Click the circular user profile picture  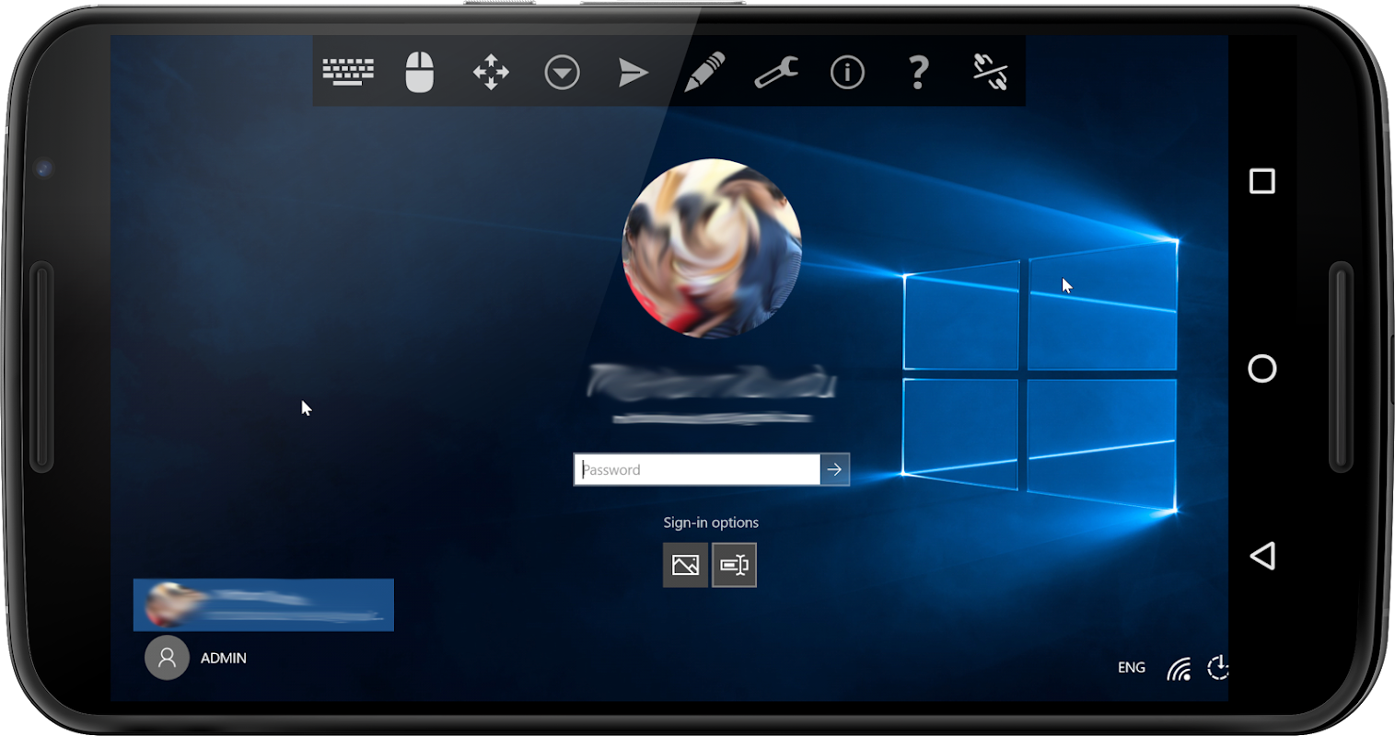pos(712,248)
